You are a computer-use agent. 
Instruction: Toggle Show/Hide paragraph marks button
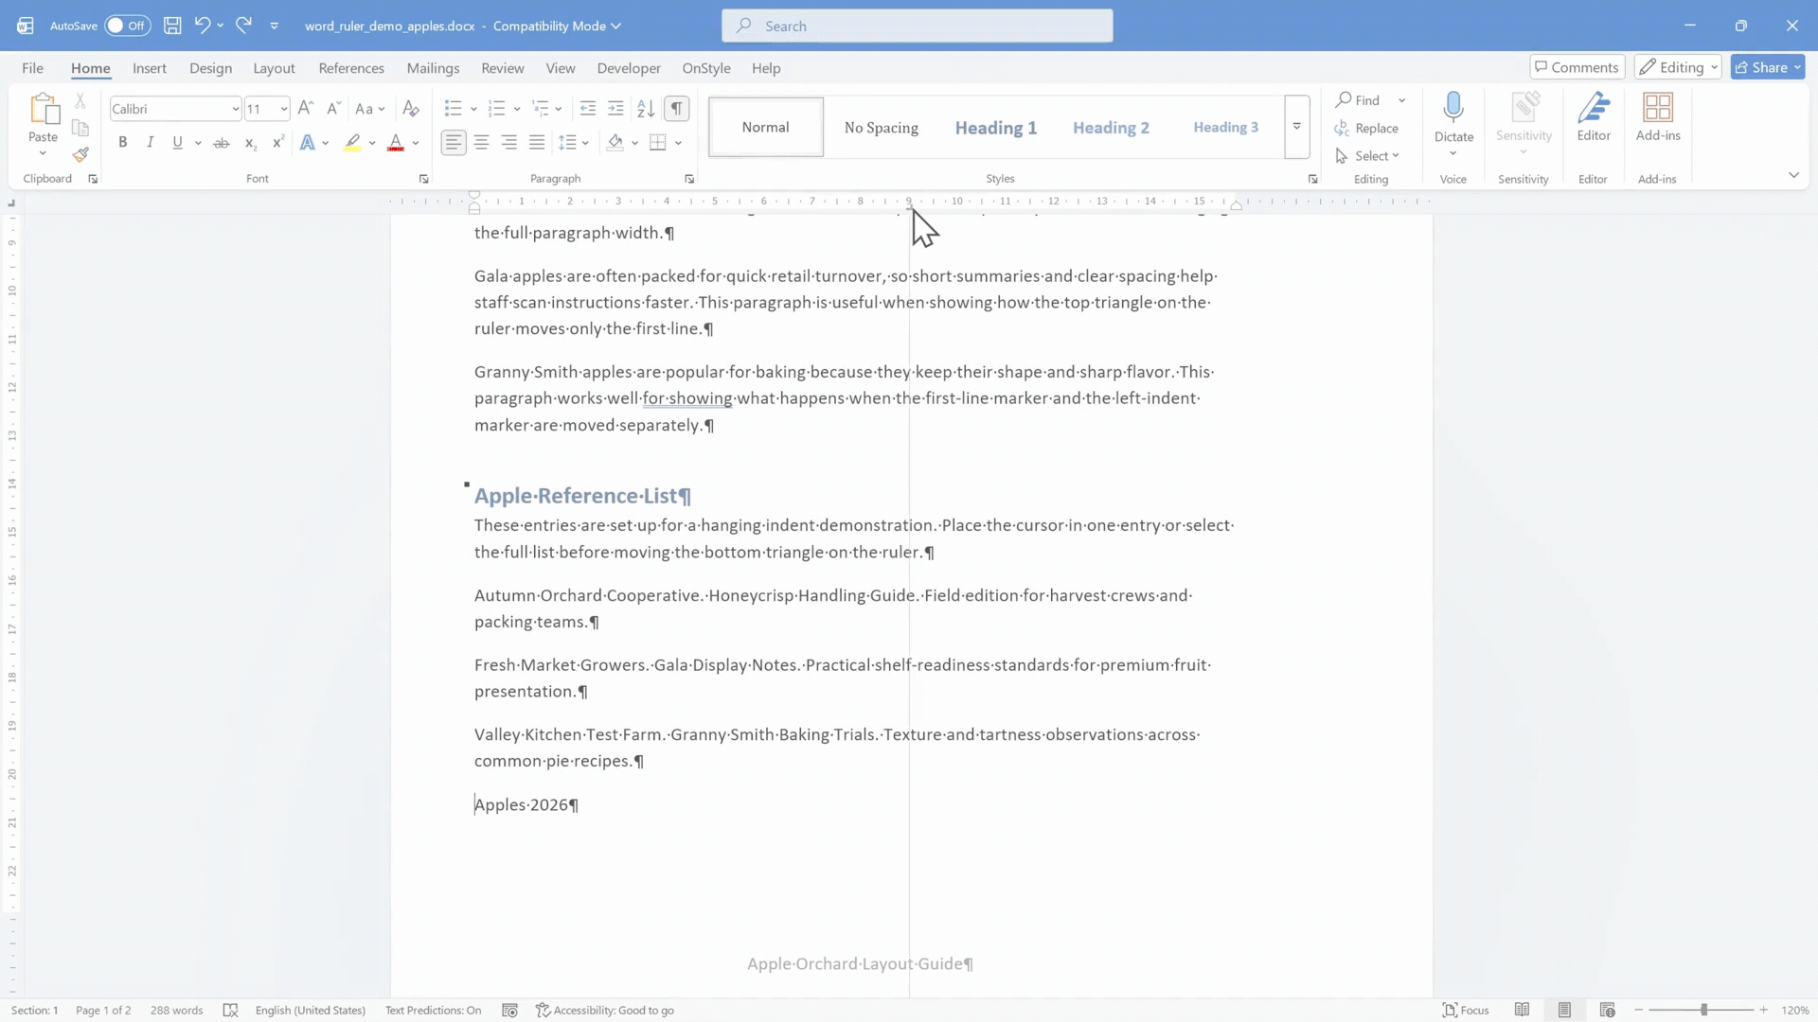point(677,109)
